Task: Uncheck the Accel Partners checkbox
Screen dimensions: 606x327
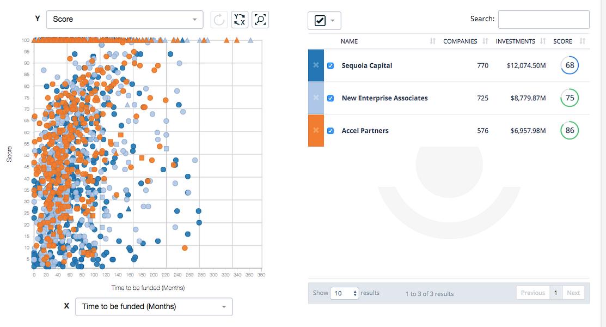Action: pyautogui.click(x=330, y=131)
